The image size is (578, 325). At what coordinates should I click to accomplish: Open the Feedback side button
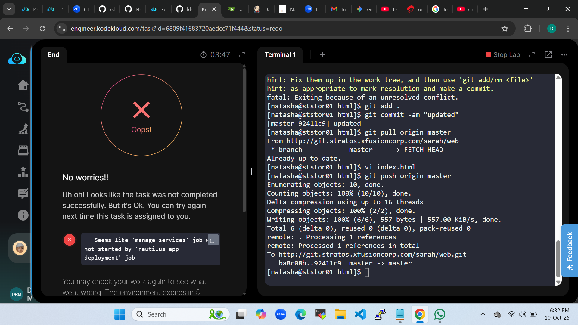coord(569,250)
